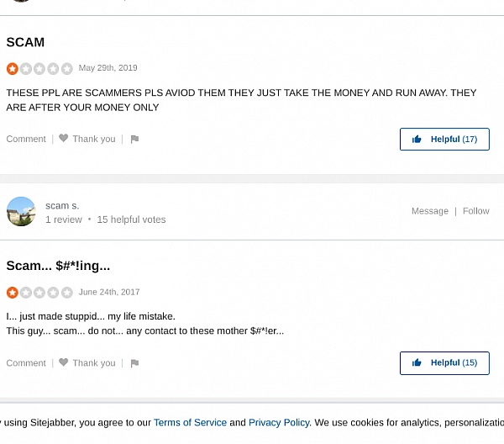Message the user scam s.
Image resolution: width=504 pixels, height=444 pixels.
tap(429, 211)
